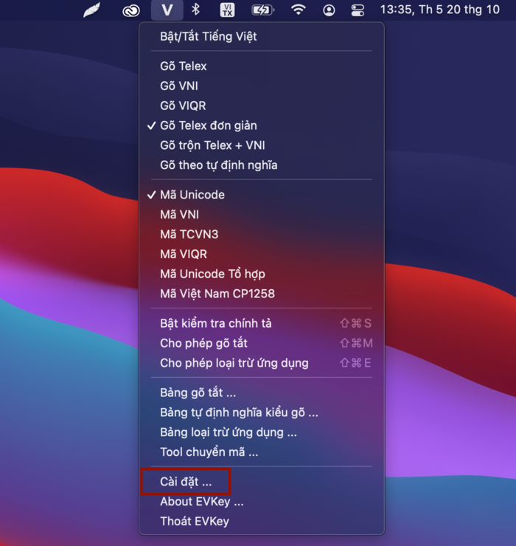Image resolution: width=516 pixels, height=546 pixels.
Task: Select Gõ theo tự định nghĩa
Action: tap(262, 165)
